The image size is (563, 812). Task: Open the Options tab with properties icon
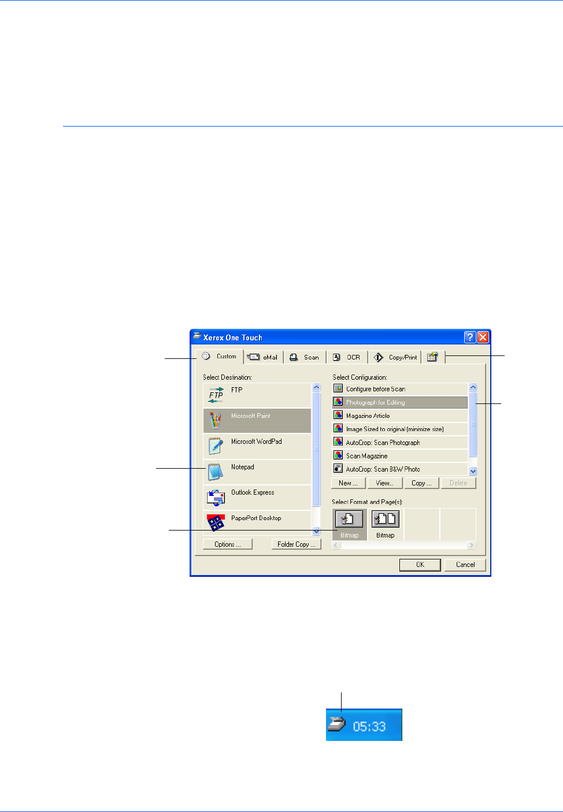pos(432,357)
